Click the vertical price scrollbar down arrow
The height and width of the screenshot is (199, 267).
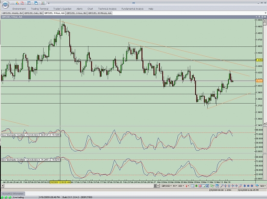coord(264,124)
